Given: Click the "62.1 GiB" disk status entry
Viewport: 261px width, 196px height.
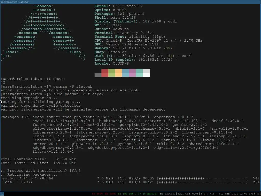Looking at the screenshot, I should [184, 194].
